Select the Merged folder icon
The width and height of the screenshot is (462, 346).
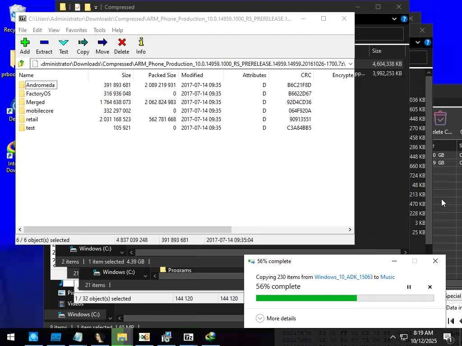pos(22,102)
